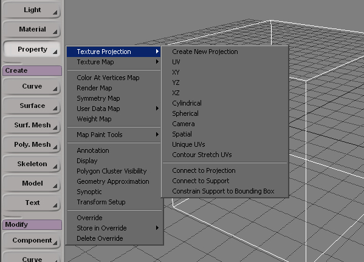Expand the Map Paint Tools submenu
The image size is (364, 262).
(114, 135)
